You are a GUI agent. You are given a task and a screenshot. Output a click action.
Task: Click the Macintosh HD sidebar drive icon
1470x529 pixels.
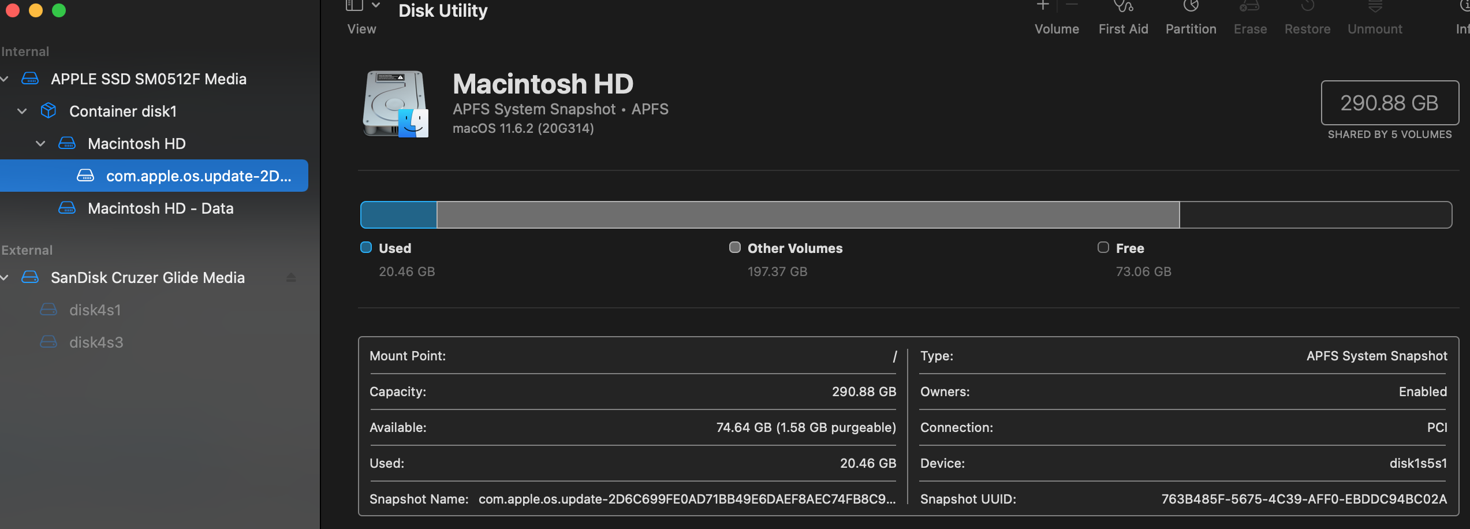tap(67, 143)
